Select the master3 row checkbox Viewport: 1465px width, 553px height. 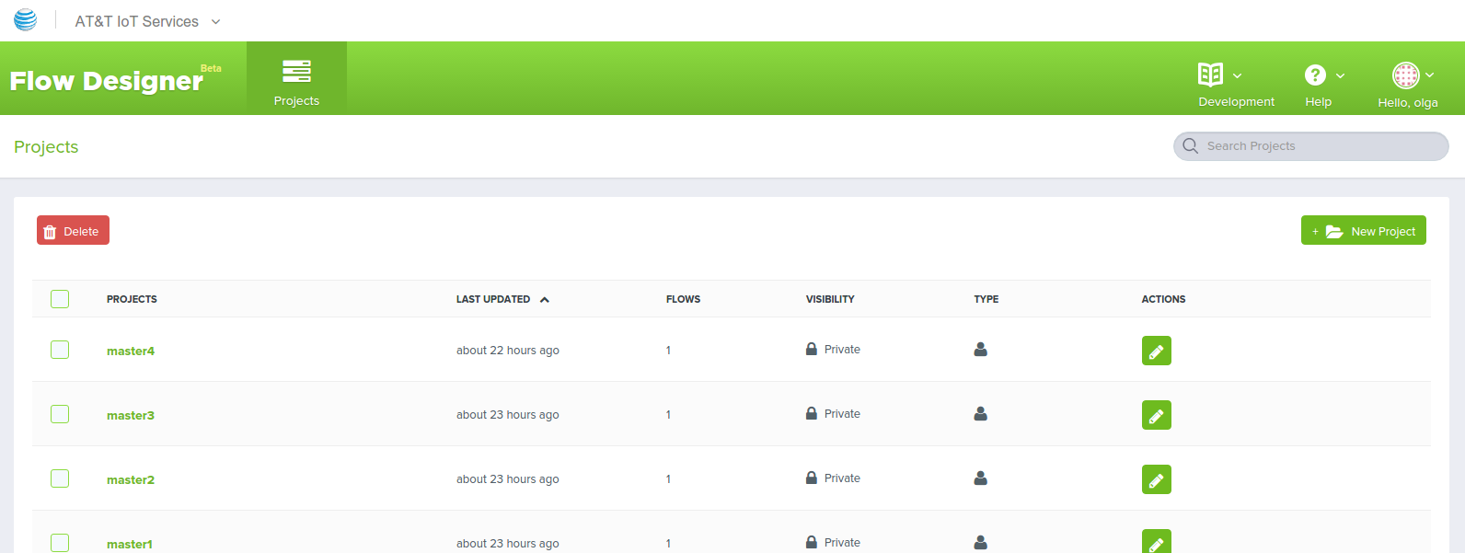point(60,414)
